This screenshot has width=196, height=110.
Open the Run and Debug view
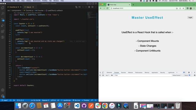[x=3, y=25]
